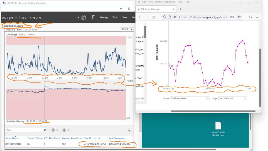
Task: Click Firefox page vertical scrollbar
Action: [260, 77]
